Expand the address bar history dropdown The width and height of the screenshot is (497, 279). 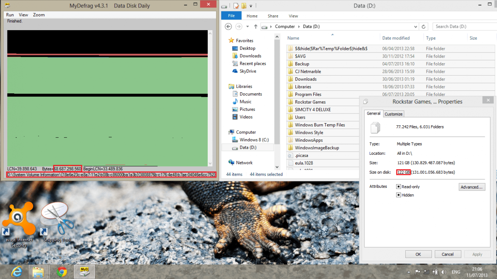coord(415,26)
